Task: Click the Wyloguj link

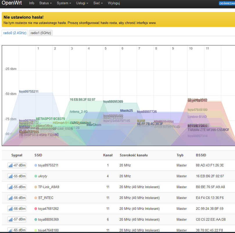Action: point(114,3)
